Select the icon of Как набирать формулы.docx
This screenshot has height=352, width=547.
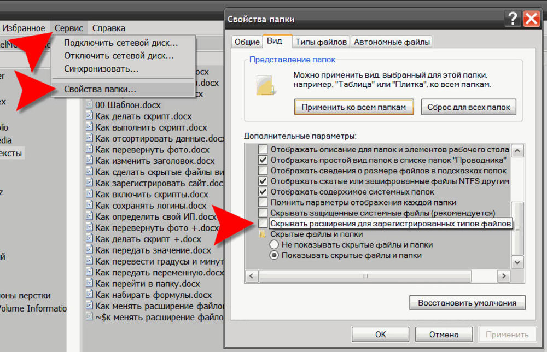pyautogui.click(x=89, y=295)
